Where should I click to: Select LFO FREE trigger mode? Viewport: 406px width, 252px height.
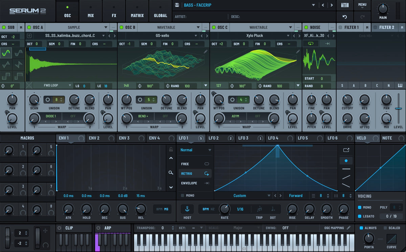pos(195,164)
